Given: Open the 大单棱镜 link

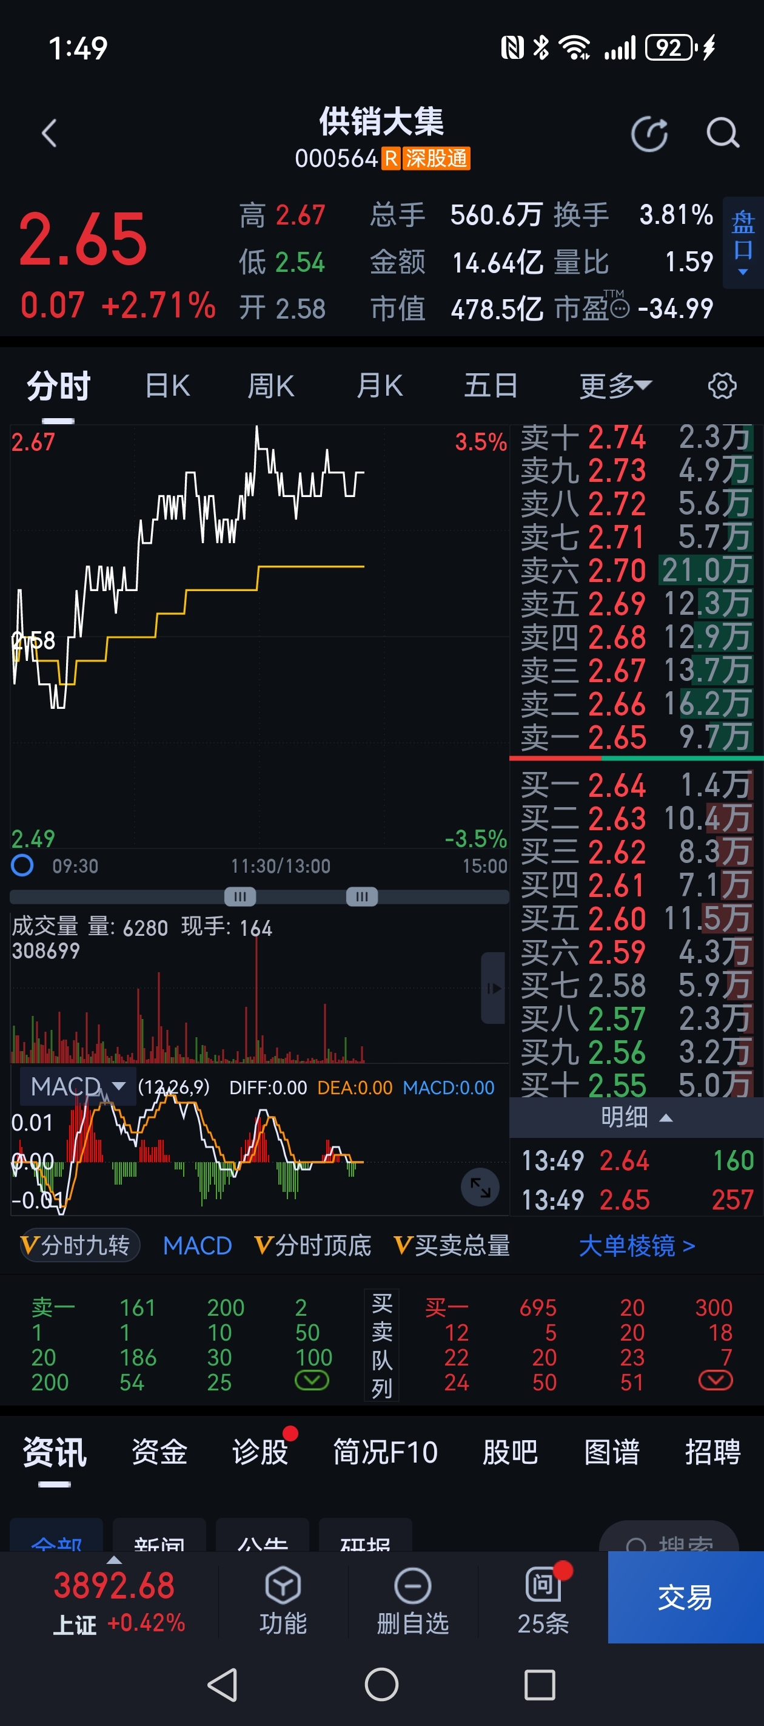Looking at the screenshot, I should tap(637, 1245).
